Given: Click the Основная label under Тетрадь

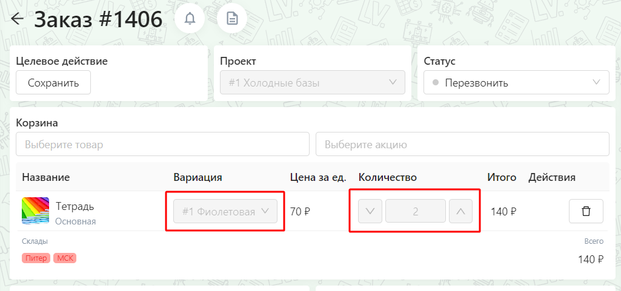Looking at the screenshot, I should click(76, 221).
